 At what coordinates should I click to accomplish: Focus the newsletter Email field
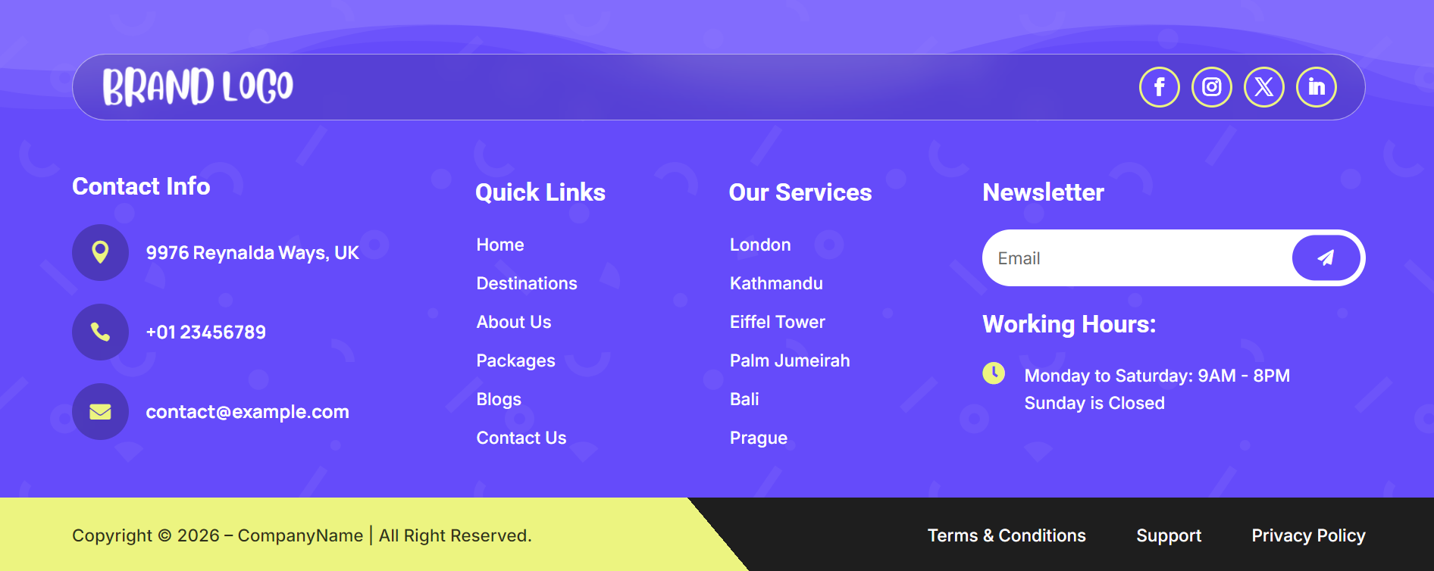pos(1137,258)
